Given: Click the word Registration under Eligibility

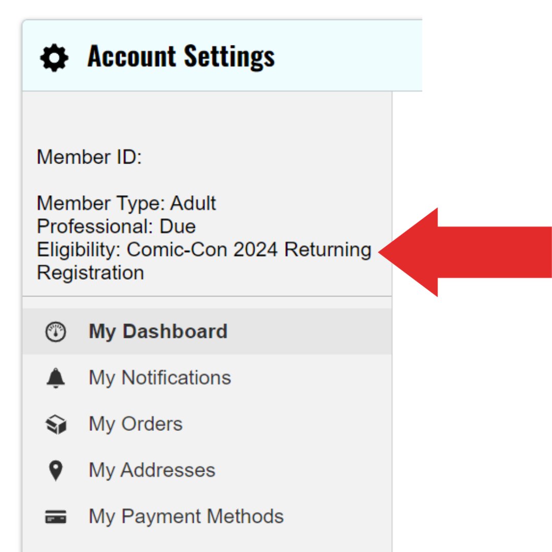Looking at the screenshot, I should click(90, 273).
